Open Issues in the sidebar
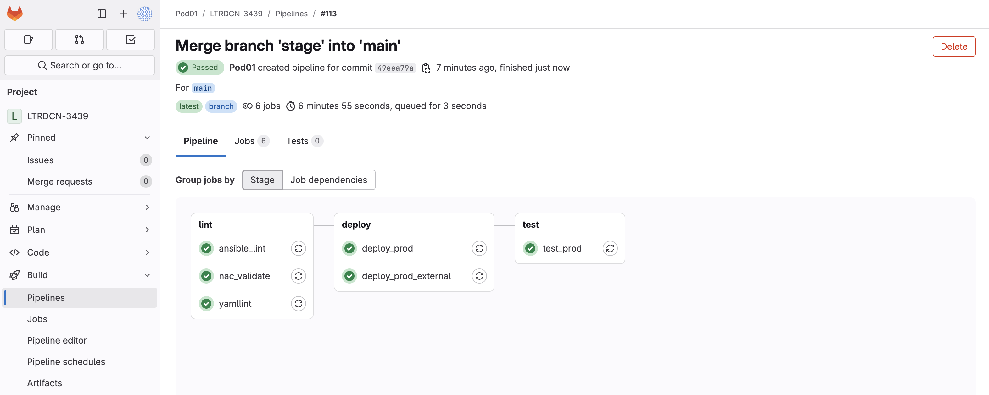Image resolution: width=989 pixels, height=395 pixels. 80,160
